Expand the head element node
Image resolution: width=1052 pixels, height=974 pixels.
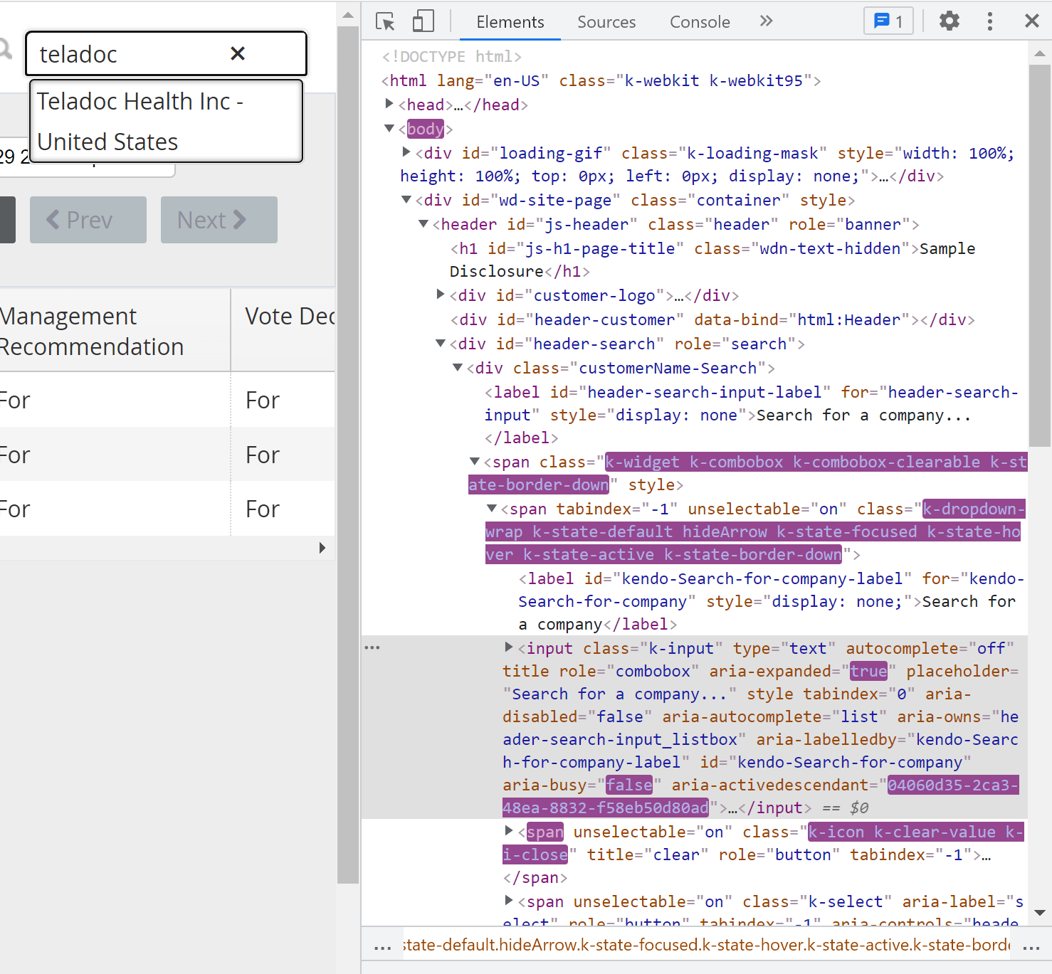click(389, 104)
